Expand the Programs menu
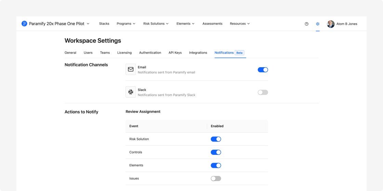 126,24
